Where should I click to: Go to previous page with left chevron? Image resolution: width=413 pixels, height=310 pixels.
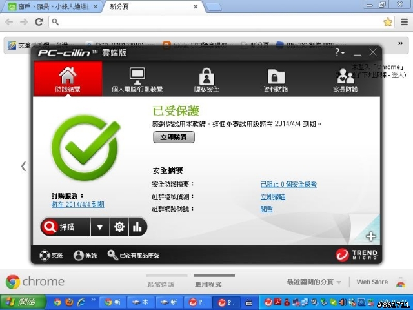pos(23,167)
